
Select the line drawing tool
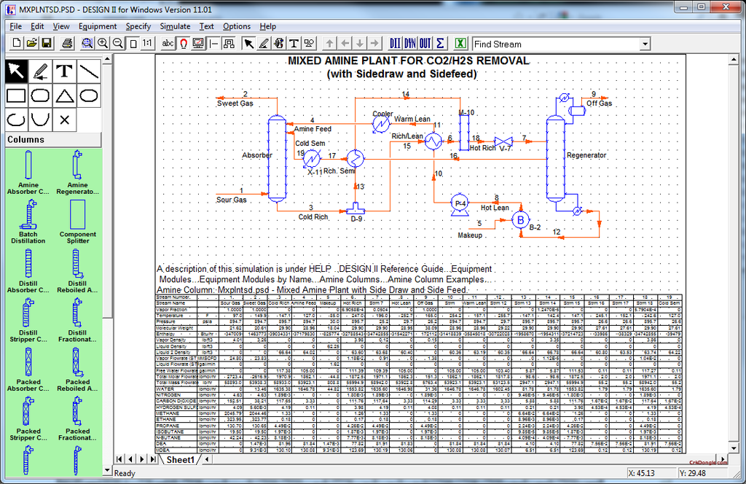[89, 71]
